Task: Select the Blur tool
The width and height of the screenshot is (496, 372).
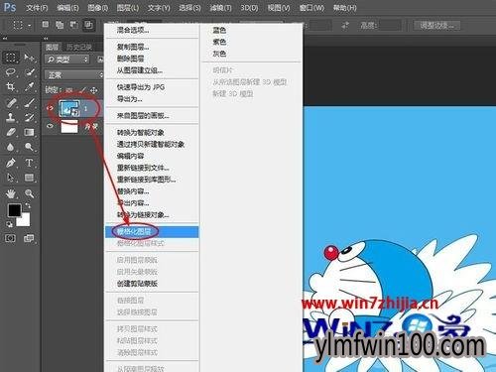Action: pyautogui.click(x=11, y=147)
